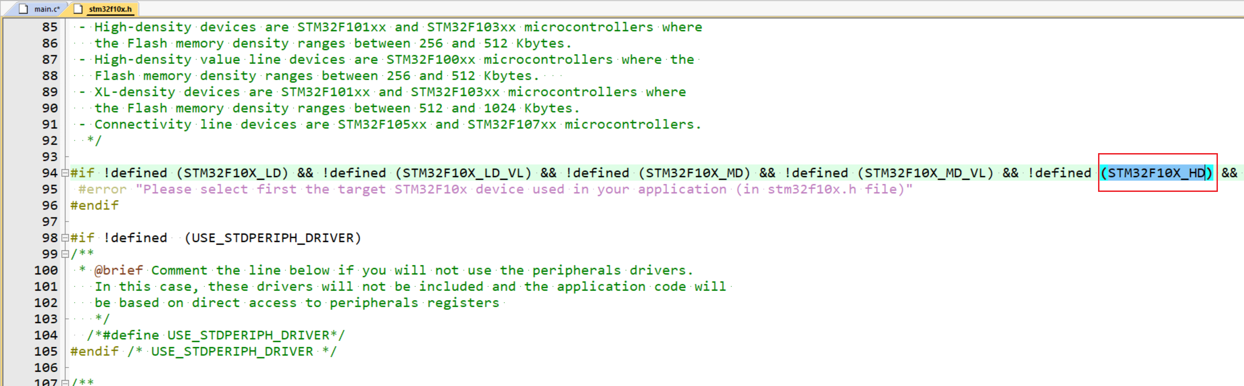Click 'be based on direct access' on line 102
The width and height of the screenshot is (1244, 386).
click(x=195, y=302)
